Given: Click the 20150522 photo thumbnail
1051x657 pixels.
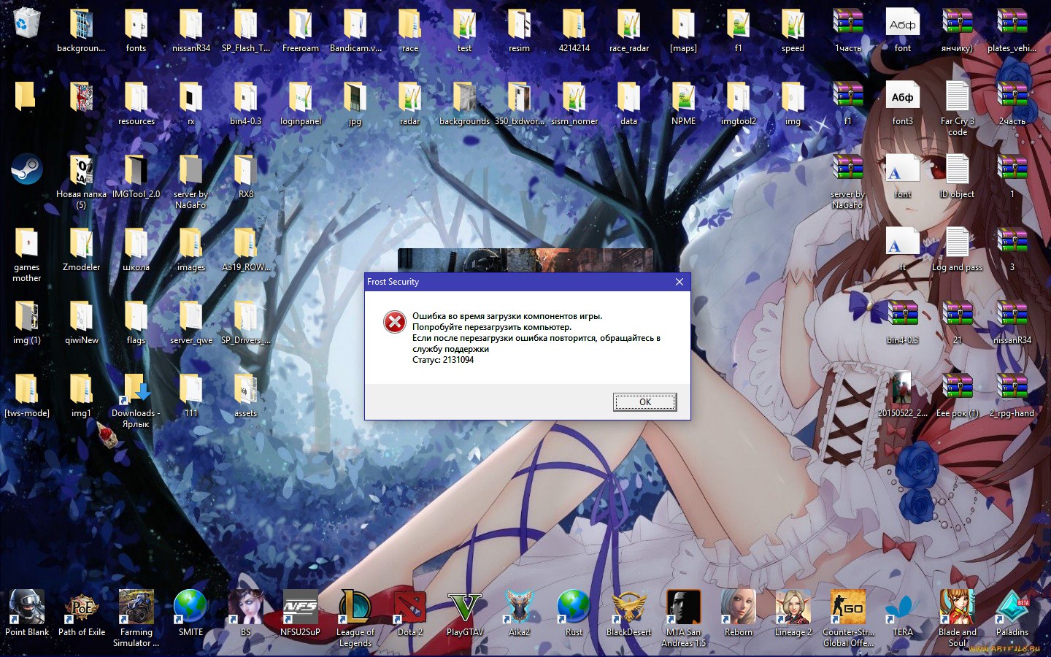Looking at the screenshot, I should point(902,389).
